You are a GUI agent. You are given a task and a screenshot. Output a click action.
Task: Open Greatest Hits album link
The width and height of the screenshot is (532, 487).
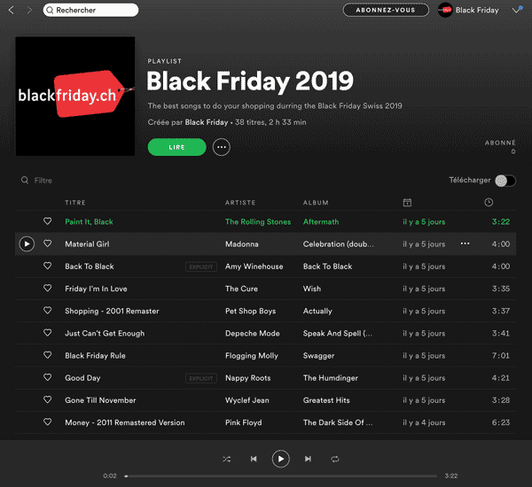click(x=326, y=400)
